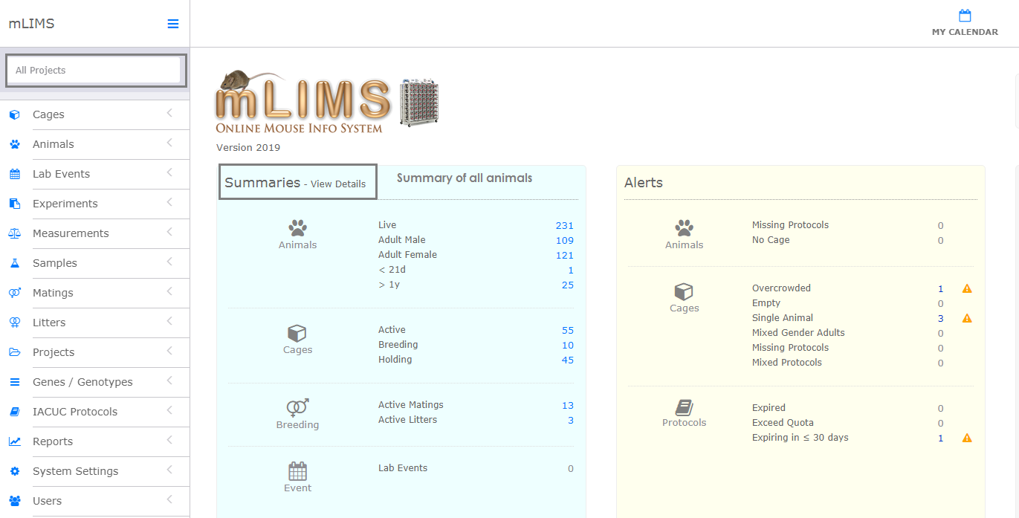Click the Reports chart icon in sidebar

pos(14,441)
